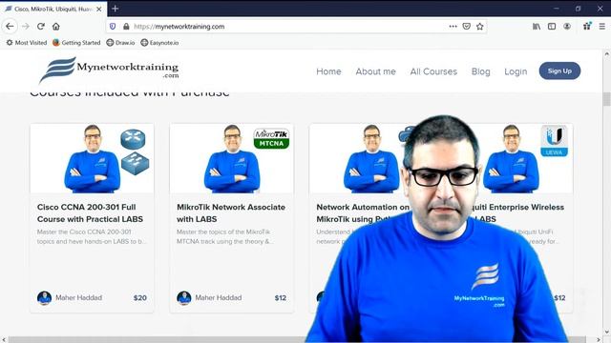Click Cisco router icon on CCNA thumbnail
Screen dimensions: 611x343
pyautogui.click(x=133, y=139)
